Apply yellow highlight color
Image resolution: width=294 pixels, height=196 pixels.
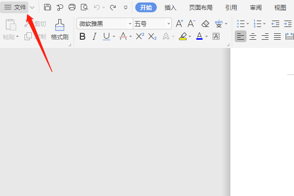click(x=183, y=36)
